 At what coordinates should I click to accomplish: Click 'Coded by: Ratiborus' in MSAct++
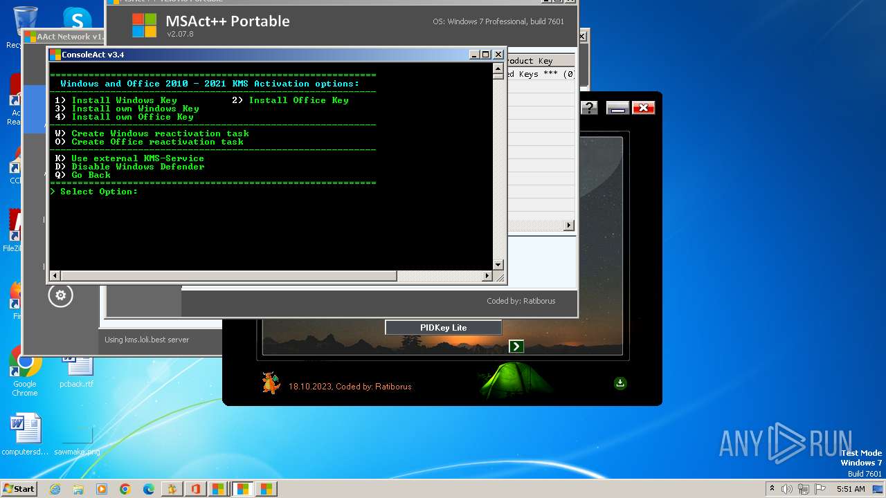[x=521, y=301]
